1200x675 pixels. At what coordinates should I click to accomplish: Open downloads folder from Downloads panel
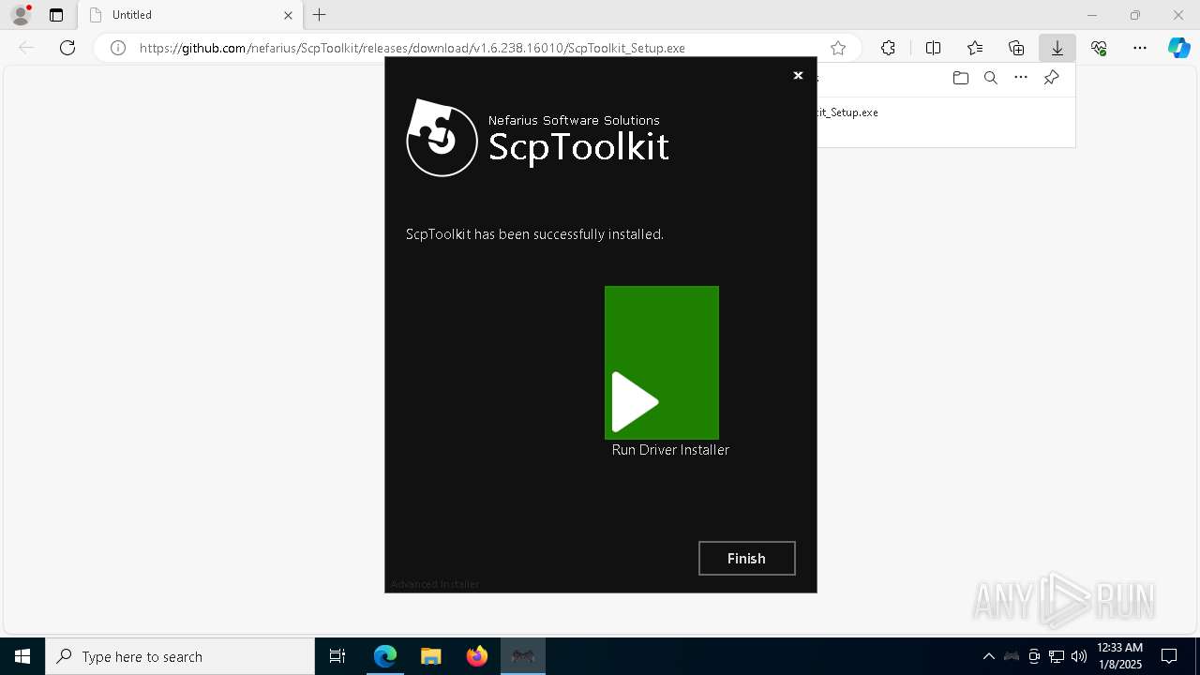click(961, 78)
